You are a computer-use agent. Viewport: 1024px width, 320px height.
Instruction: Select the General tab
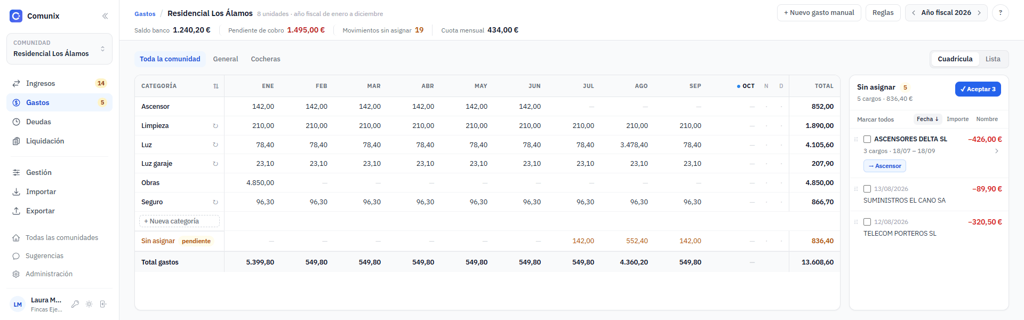[226, 59]
